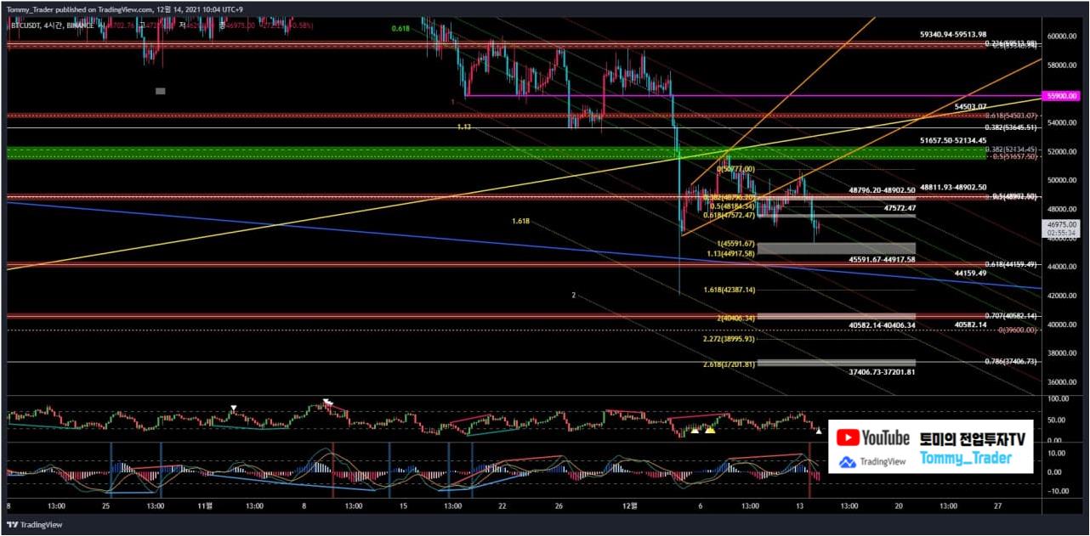
Task: Click the "27" date label on time axis
Action: (998, 505)
